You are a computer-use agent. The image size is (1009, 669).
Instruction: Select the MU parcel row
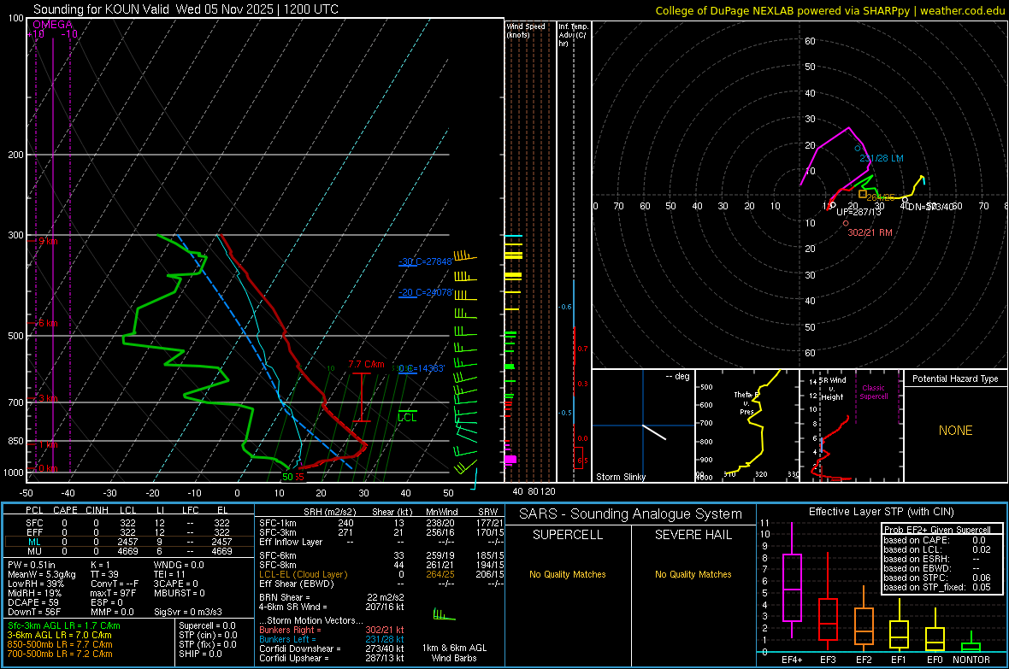tap(128, 551)
